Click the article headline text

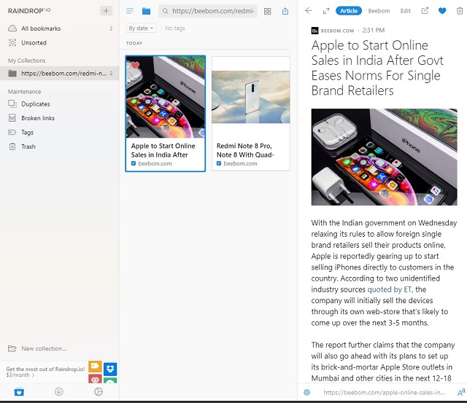click(x=377, y=68)
